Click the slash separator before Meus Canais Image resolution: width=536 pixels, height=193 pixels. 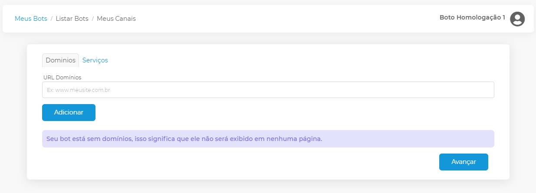point(93,19)
